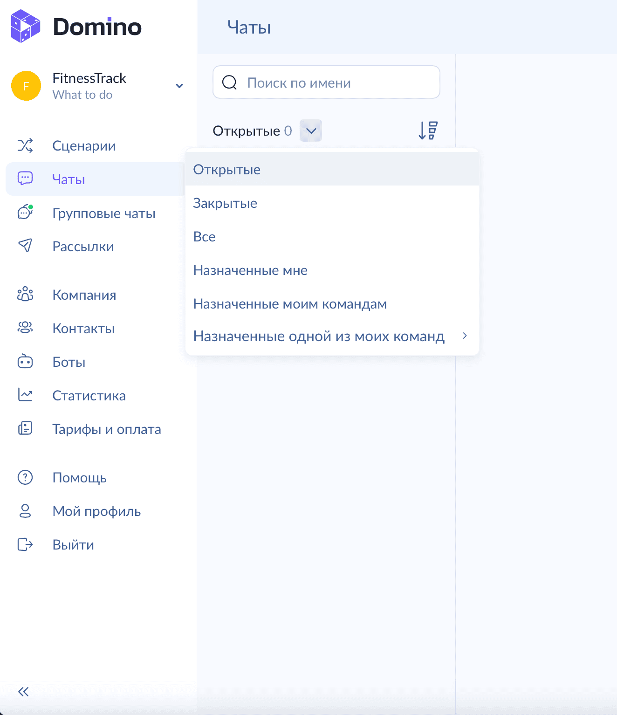
Task: Click the Выйти logout icon
Action: coord(25,544)
